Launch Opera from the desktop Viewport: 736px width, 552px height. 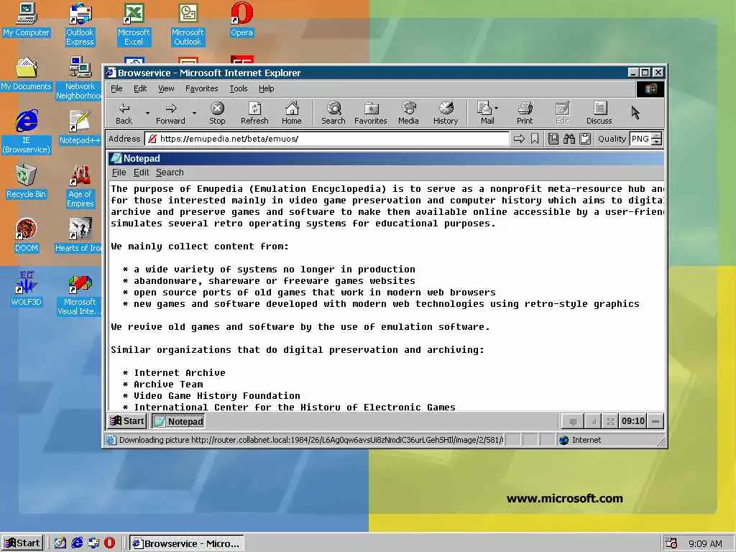241,19
